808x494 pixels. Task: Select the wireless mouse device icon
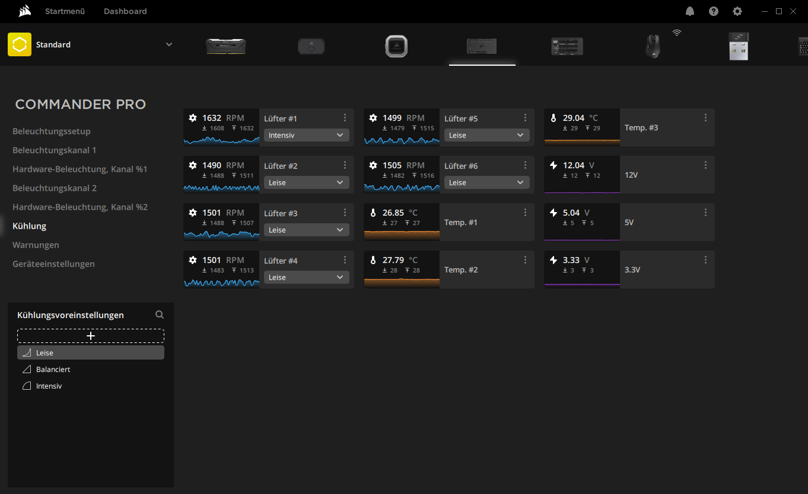point(653,46)
